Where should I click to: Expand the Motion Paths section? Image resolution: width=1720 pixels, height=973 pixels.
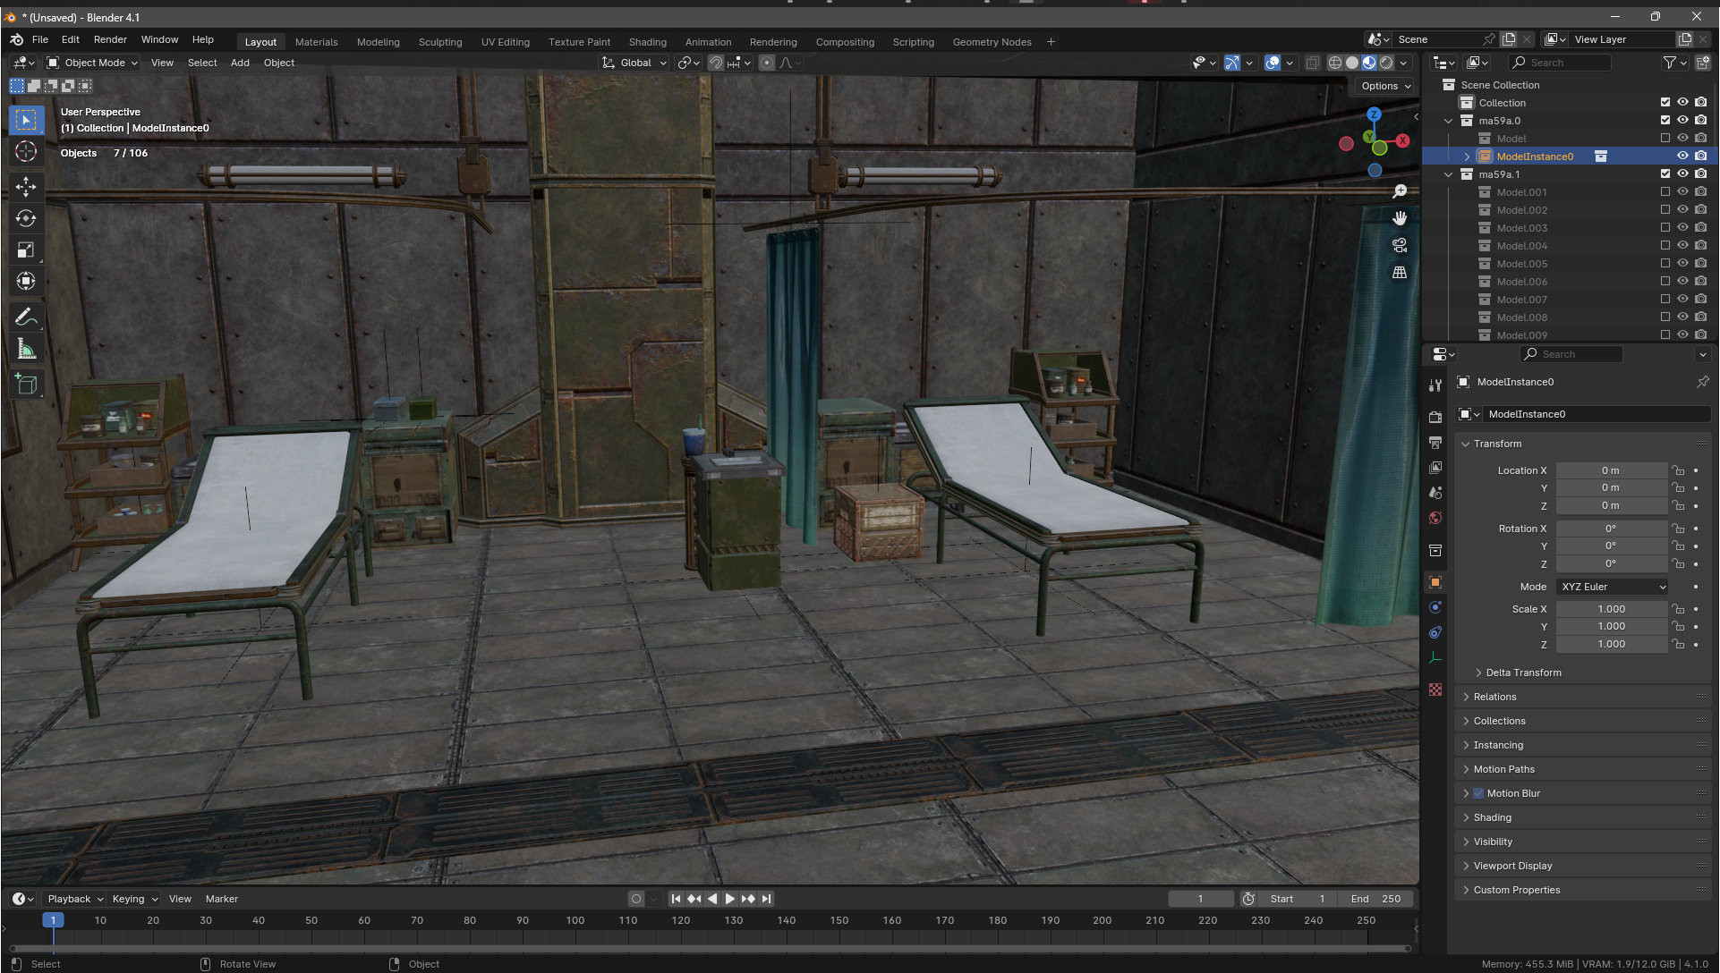[1504, 768]
